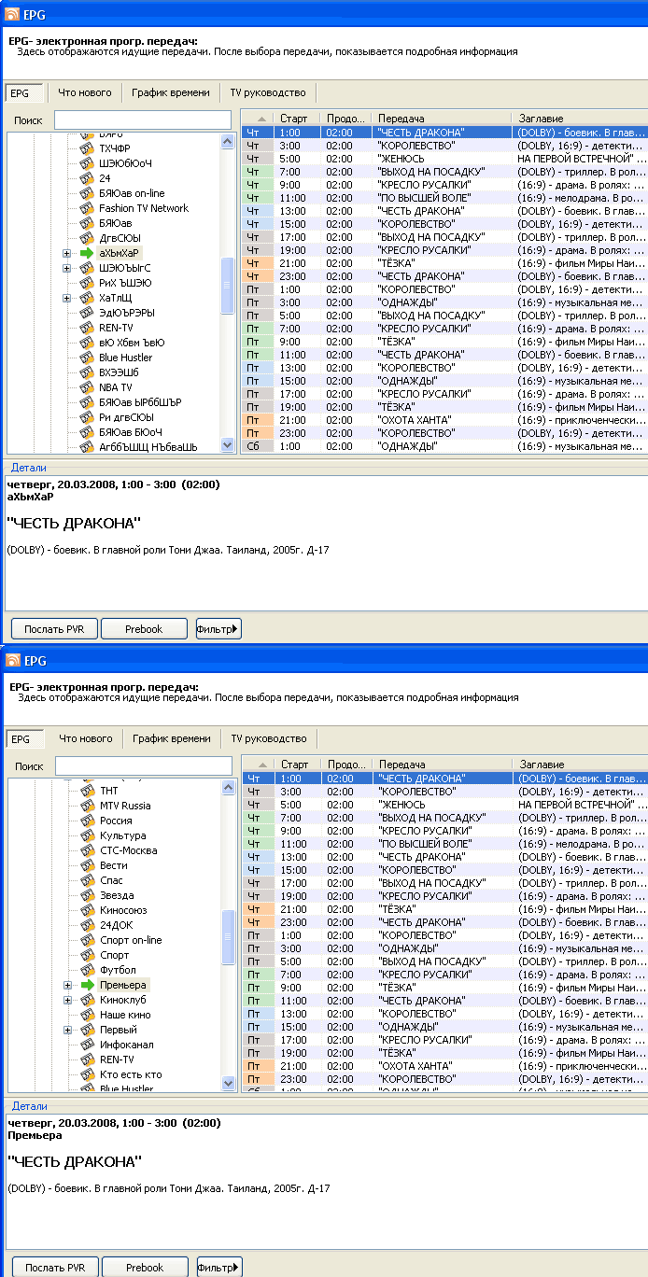This screenshot has width=648, height=1277.
Task: Click channel tree scrollbar up arrow, lower window
Action: 230,788
